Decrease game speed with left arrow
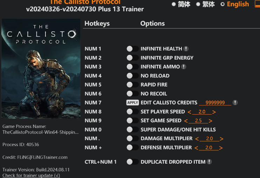 pyautogui.click(x=186, y=121)
